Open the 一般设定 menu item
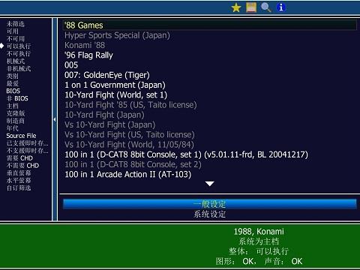 (209, 204)
